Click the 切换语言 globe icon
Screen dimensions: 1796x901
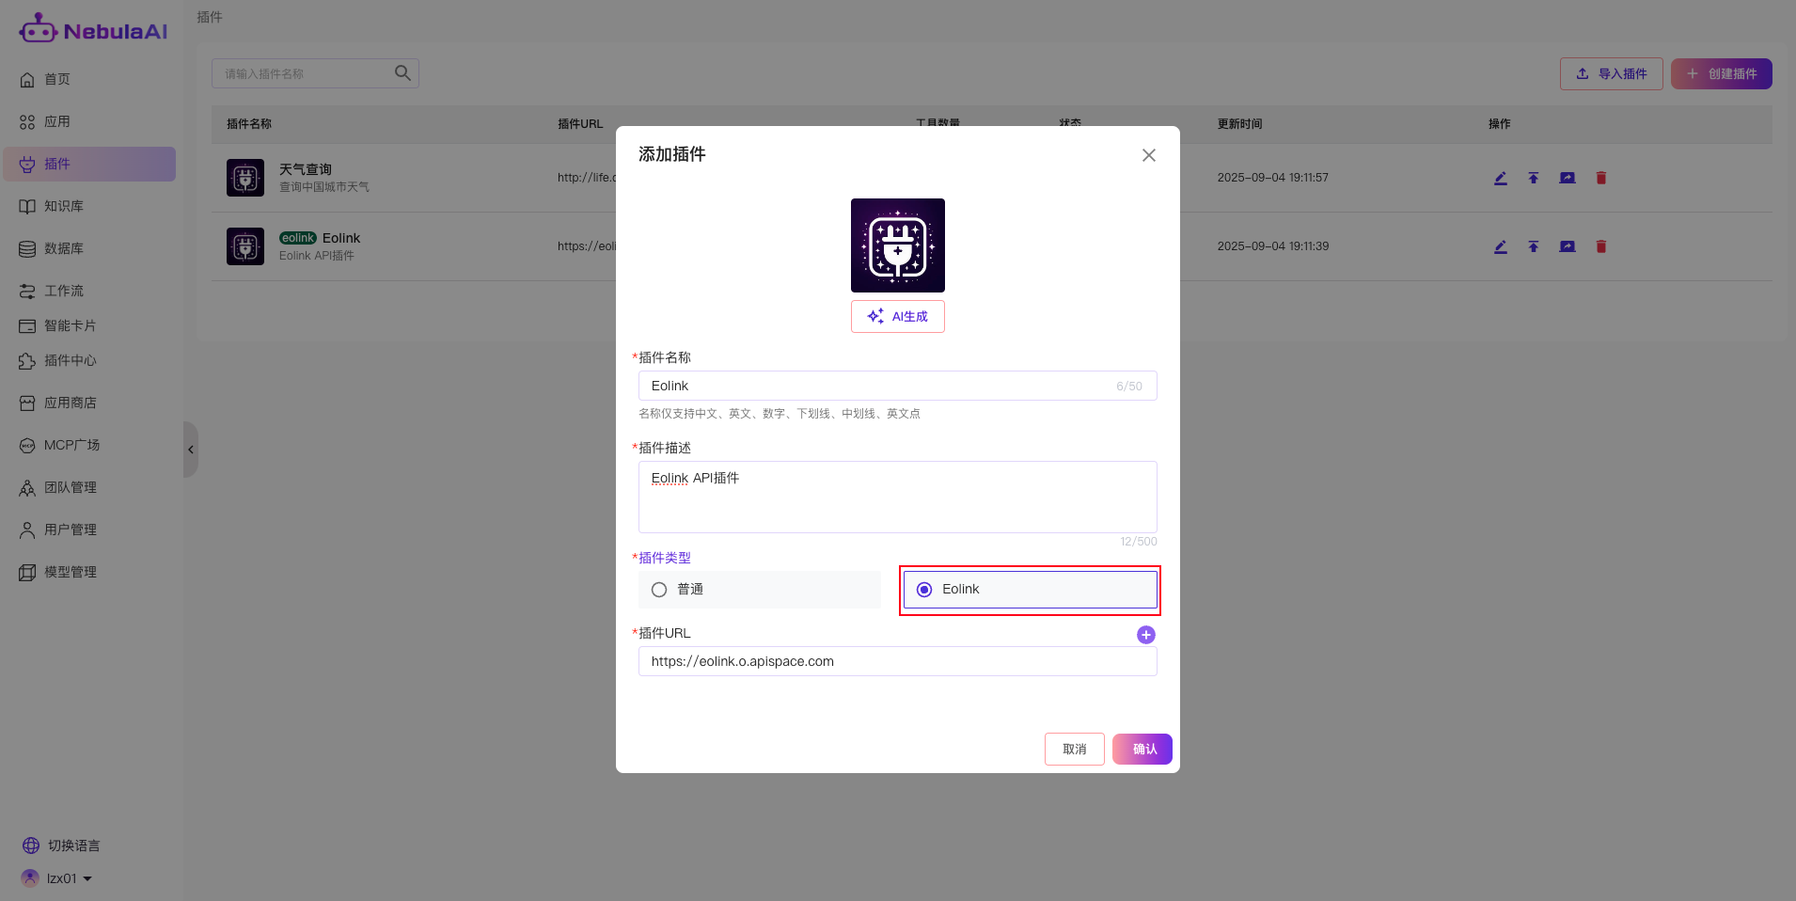[31, 846]
